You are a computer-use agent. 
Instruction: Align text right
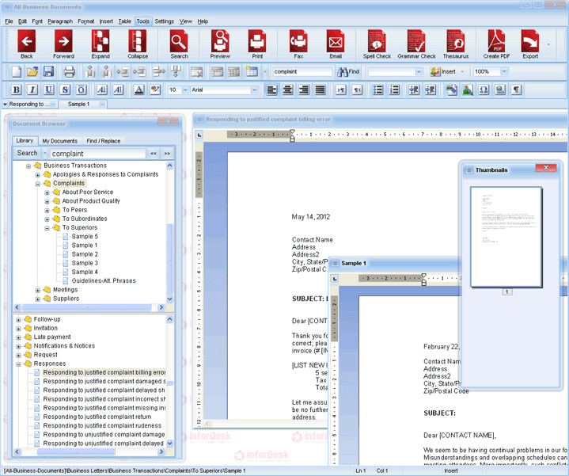pyautogui.click(x=304, y=89)
